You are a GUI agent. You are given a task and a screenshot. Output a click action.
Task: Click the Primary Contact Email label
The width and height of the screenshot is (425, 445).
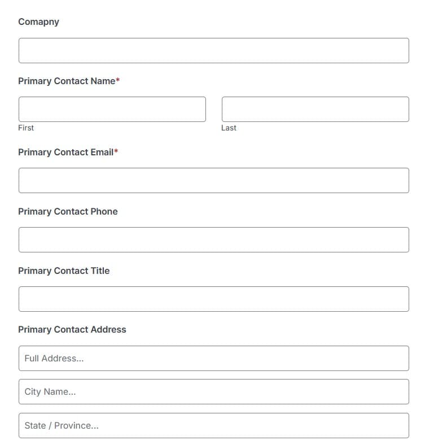pos(66,152)
